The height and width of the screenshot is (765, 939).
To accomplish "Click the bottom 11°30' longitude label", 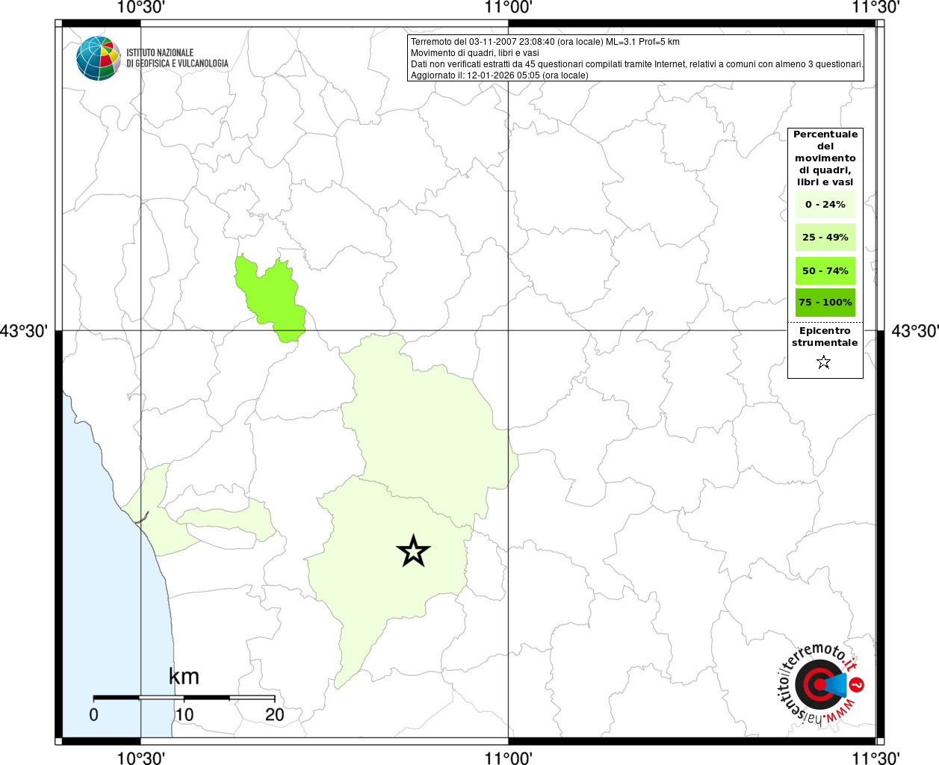I will pos(876,758).
